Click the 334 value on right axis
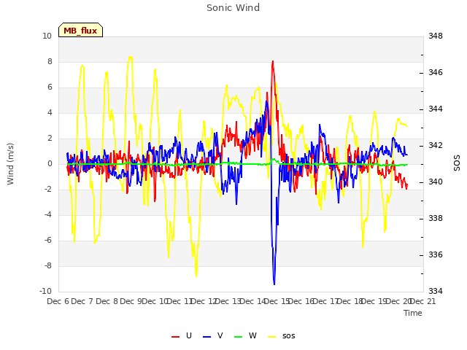467x350 pixels. point(436,291)
